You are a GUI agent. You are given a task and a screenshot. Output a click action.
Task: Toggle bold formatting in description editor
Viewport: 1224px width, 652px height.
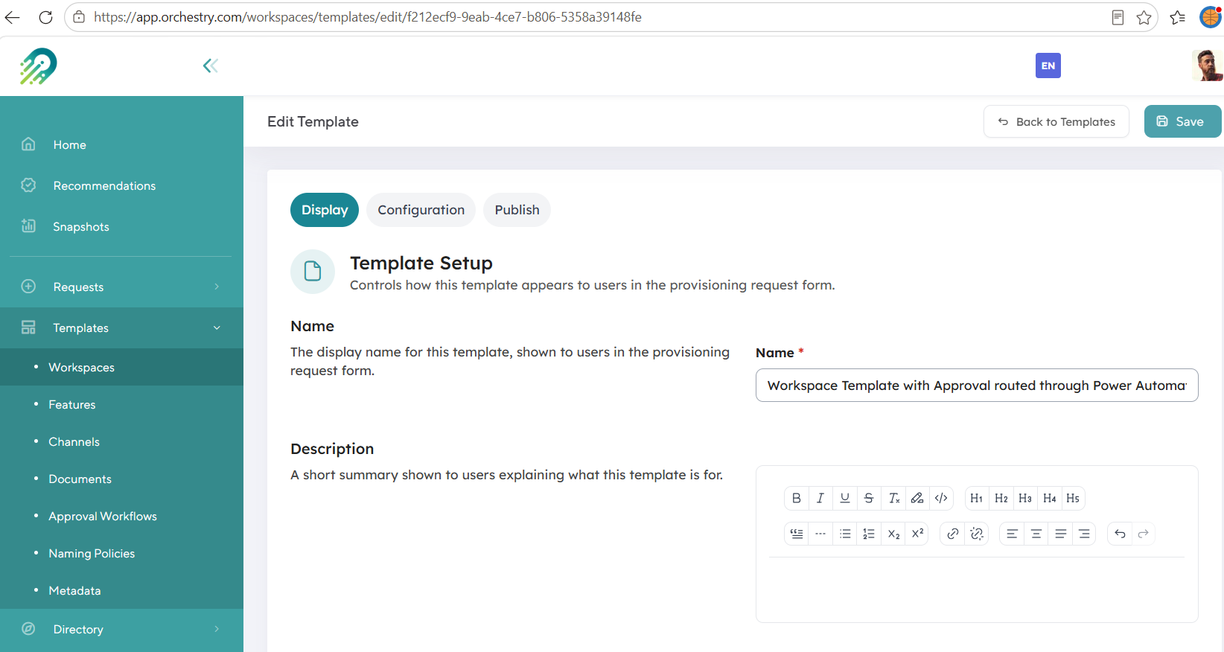(797, 498)
